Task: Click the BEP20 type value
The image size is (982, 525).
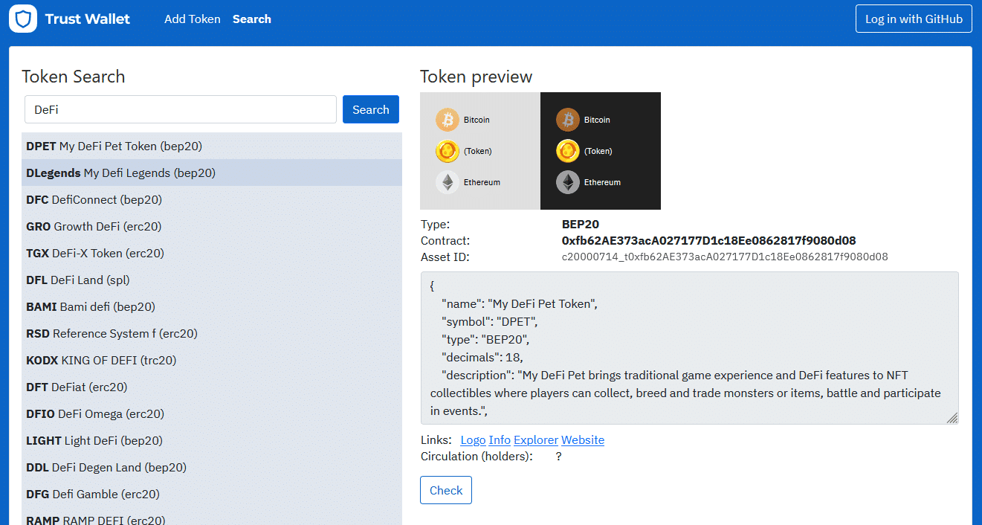Action: click(x=581, y=225)
